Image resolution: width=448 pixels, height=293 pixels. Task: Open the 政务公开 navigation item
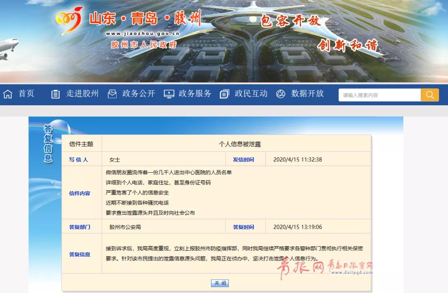tap(139, 94)
